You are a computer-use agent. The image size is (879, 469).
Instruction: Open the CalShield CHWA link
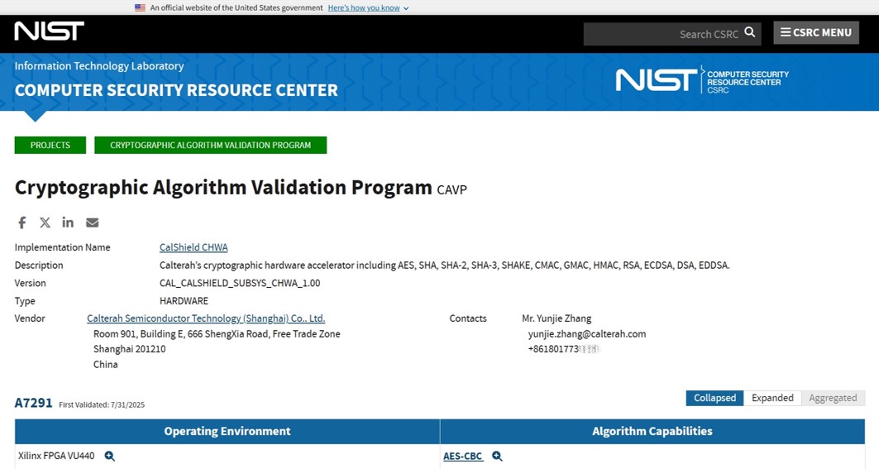(x=193, y=247)
